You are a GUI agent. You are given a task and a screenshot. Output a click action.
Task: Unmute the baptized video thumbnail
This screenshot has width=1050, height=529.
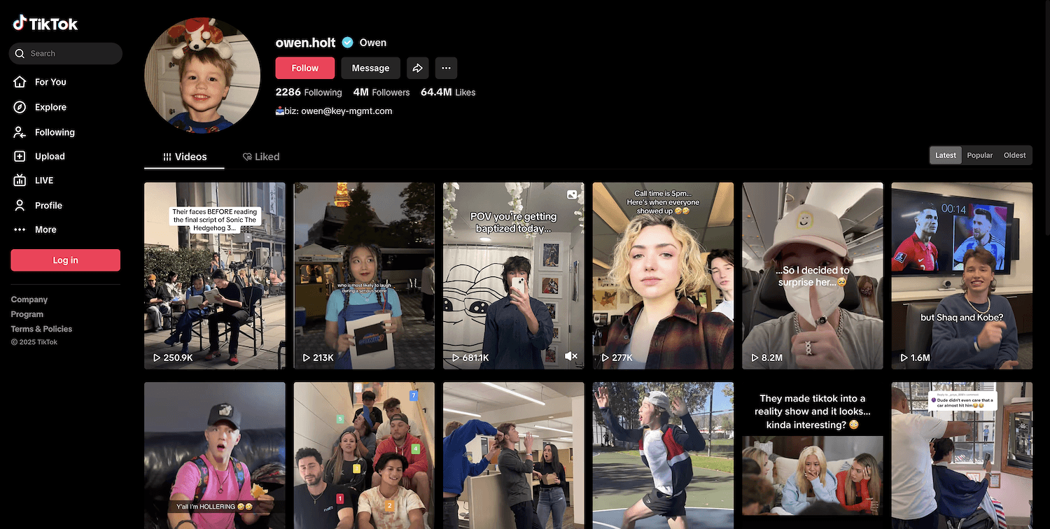click(x=571, y=356)
